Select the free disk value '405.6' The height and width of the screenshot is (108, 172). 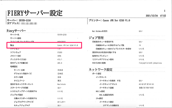[x=60, y=63]
